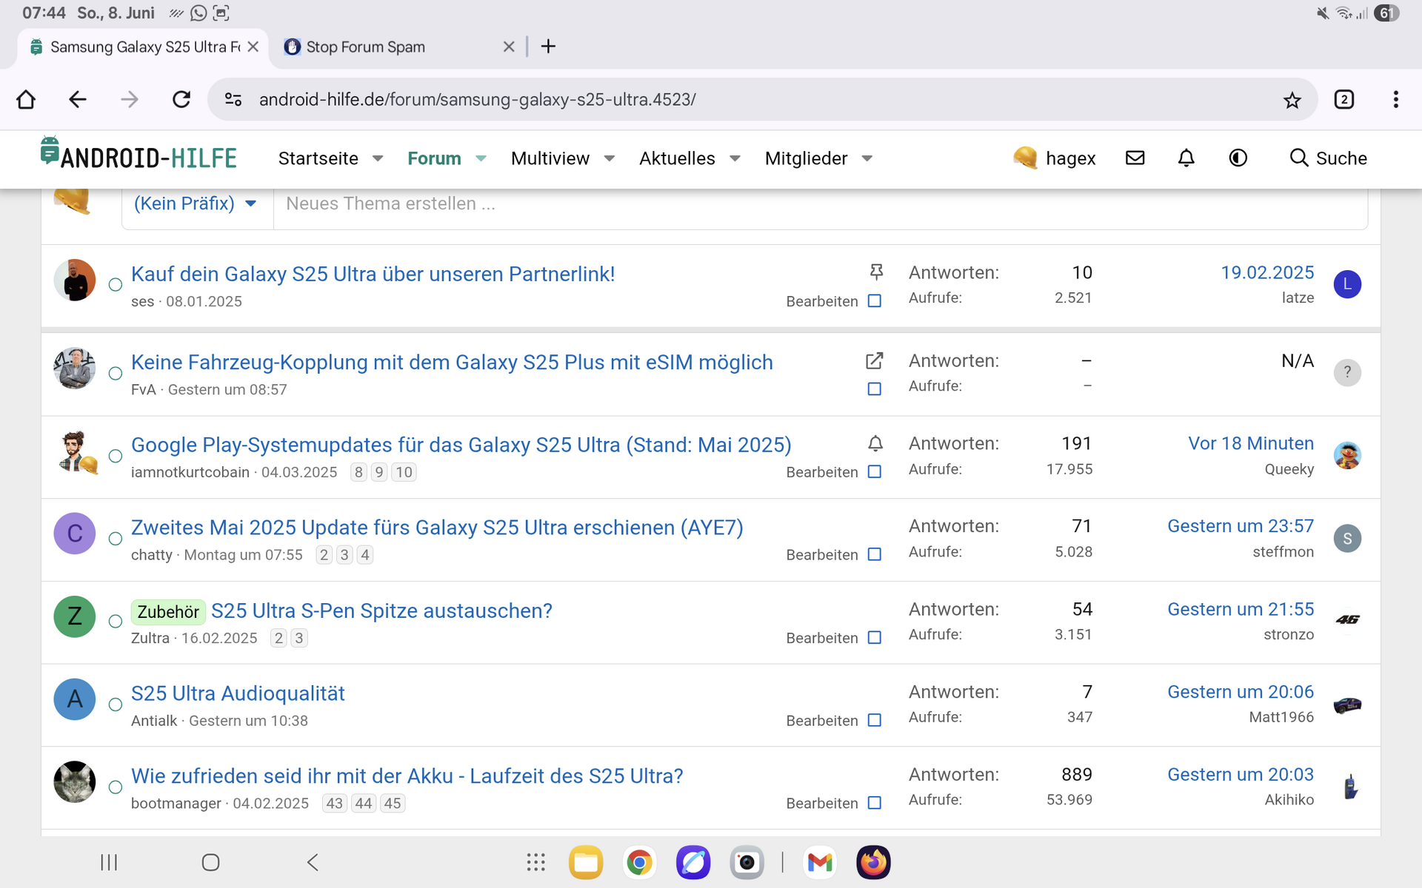Screen dimensions: 1422x888
Task: Open Firefox from the dock
Action: (873, 862)
